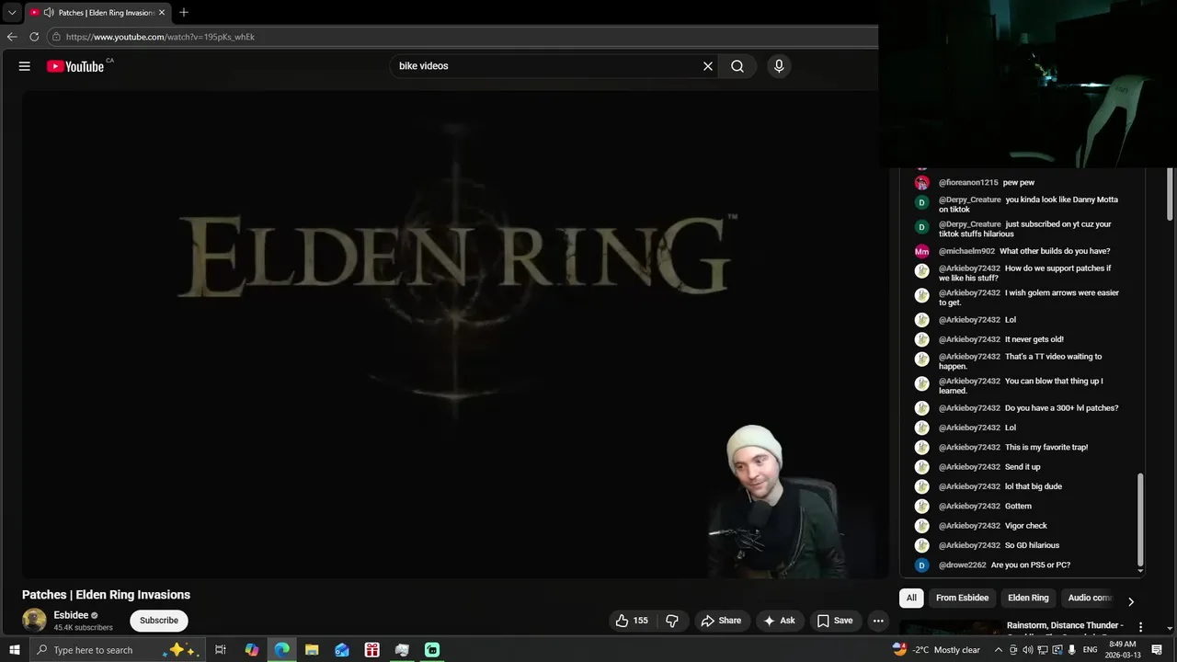Reload the page with refresh icon
The width and height of the screenshot is (1177, 662).
click(34, 37)
